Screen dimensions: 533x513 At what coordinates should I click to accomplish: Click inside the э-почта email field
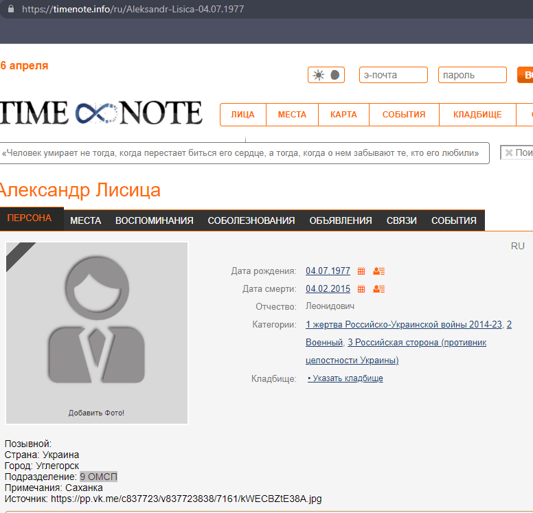tap(393, 76)
